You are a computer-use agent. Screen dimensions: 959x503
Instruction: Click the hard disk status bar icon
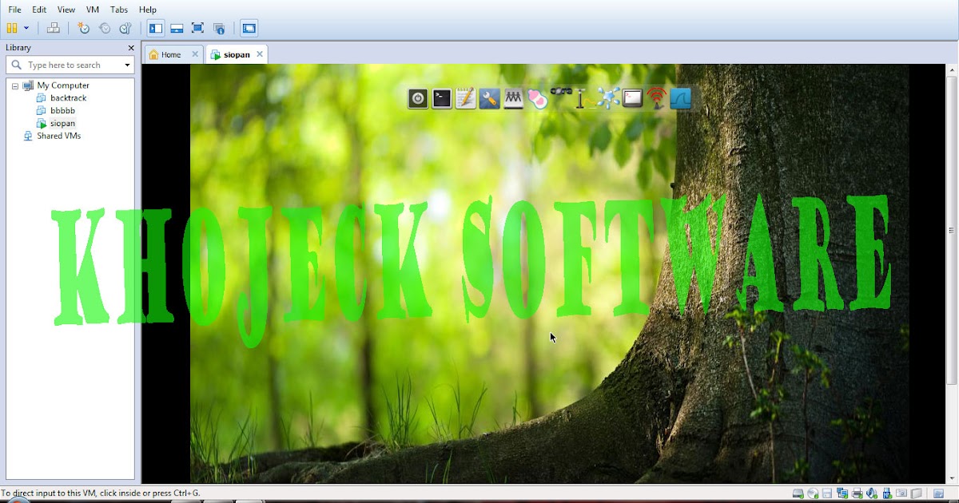coord(798,494)
